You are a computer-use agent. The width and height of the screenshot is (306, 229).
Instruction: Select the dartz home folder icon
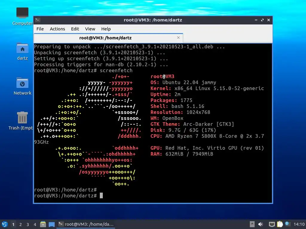point(22,51)
